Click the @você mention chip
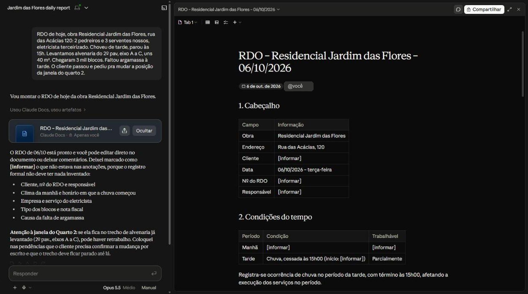The width and height of the screenshot is (528, 294). 298,86
